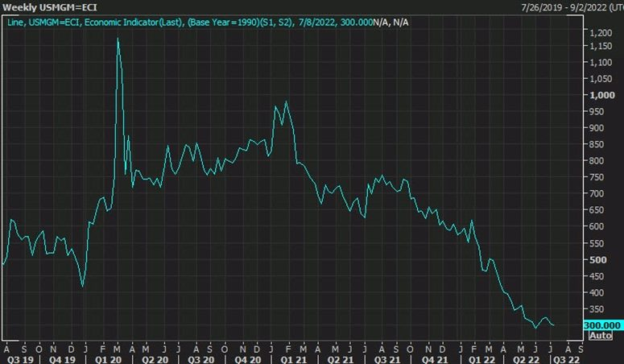
Task: Select Q1 21 quarter label
Action: click(294, 360)
